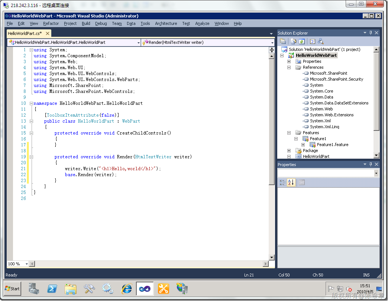
Task: Select the System.Web.Extensions reference
Action: click(332, 115)
